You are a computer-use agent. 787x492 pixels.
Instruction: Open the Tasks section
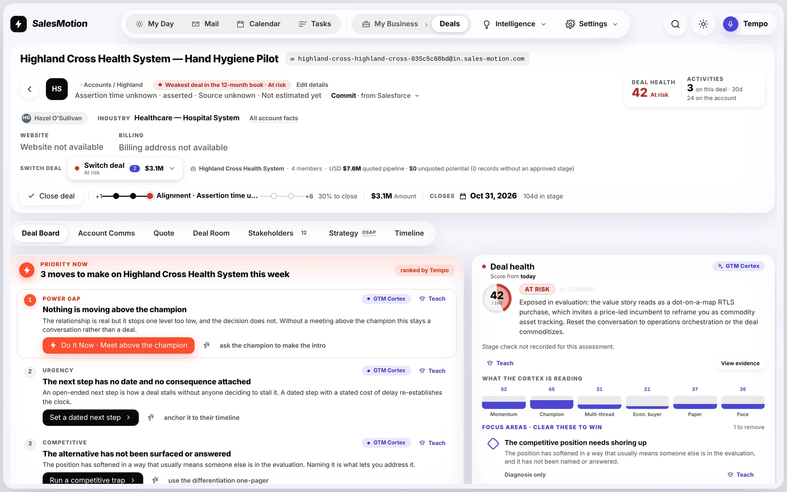click(x=315, y=24)
